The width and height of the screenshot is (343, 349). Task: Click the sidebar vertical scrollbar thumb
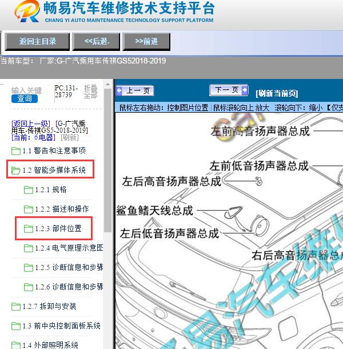point(107,160)
